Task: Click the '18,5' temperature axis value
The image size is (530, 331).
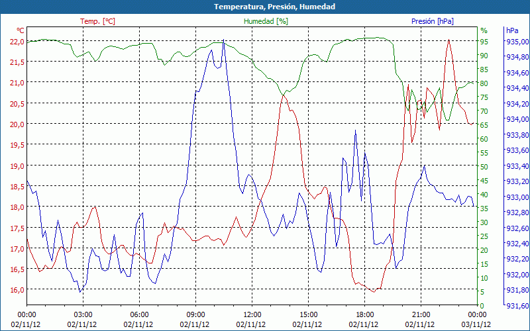Action: 18,187
